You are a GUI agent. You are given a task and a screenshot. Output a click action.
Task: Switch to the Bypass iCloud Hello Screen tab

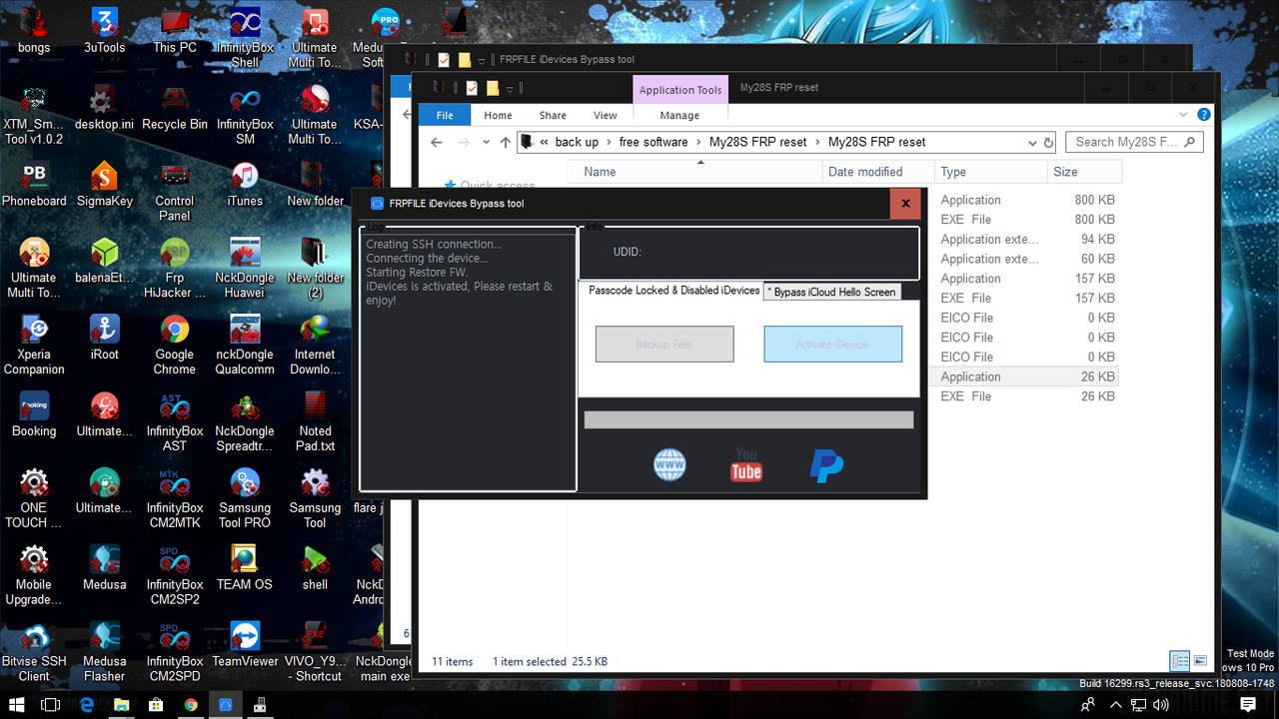coord(832,292)
